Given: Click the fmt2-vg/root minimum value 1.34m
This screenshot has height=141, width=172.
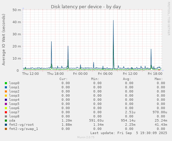Looking at the screenshot, I should (x=98, y=125).
